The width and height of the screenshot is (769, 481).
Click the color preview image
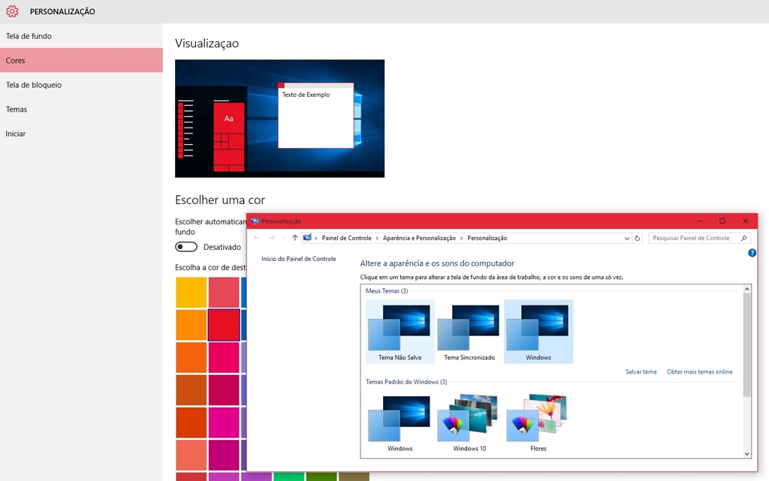point(279,119)
